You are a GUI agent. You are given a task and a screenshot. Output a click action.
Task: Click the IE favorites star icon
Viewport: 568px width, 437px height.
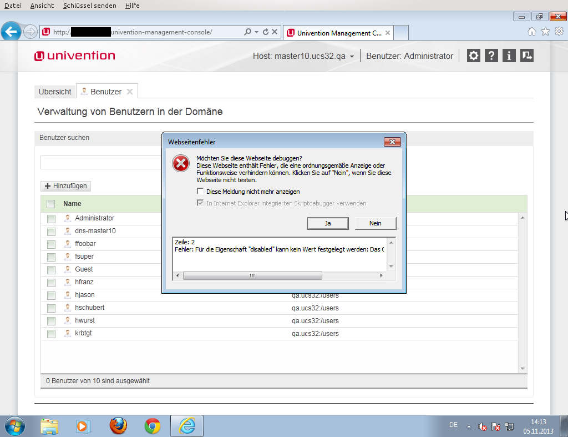pos(545,32)
